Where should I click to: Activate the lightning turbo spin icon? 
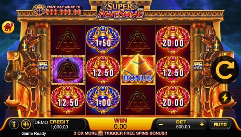point(225,98)
